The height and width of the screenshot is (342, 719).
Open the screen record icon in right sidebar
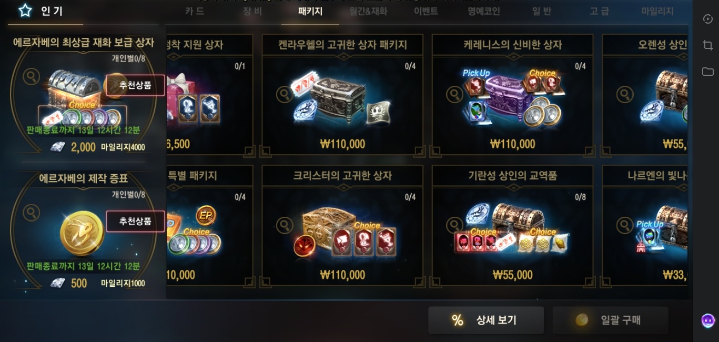point(707,19)
